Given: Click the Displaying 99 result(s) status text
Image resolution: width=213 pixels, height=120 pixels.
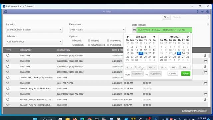Looking at the screenshot, I should point(194,111).
